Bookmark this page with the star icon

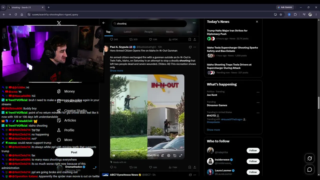[281, 14]
